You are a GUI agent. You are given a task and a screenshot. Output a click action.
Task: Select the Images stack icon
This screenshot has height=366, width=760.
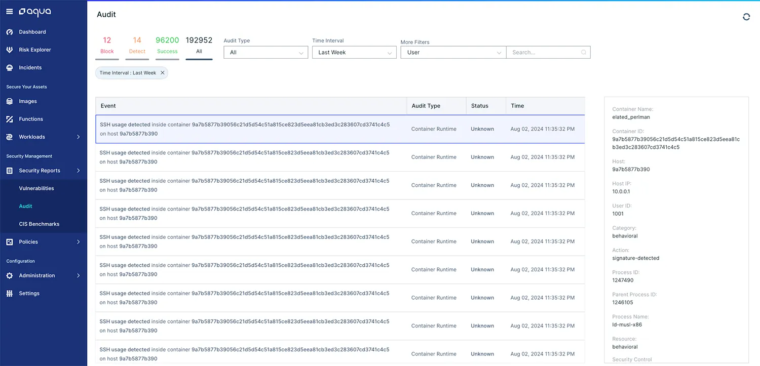(9, 101)
